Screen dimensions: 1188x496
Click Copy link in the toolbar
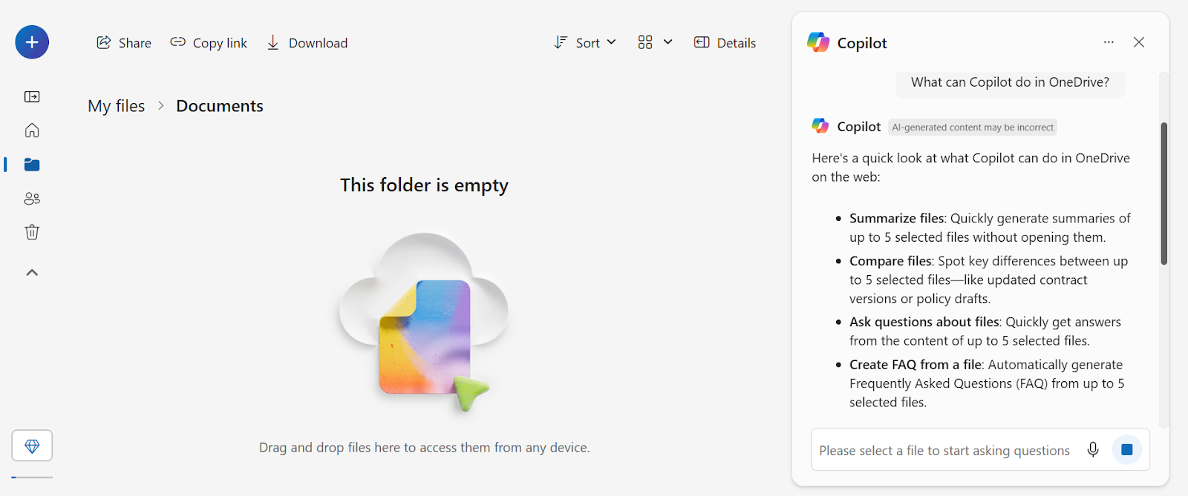click(209, 43)
